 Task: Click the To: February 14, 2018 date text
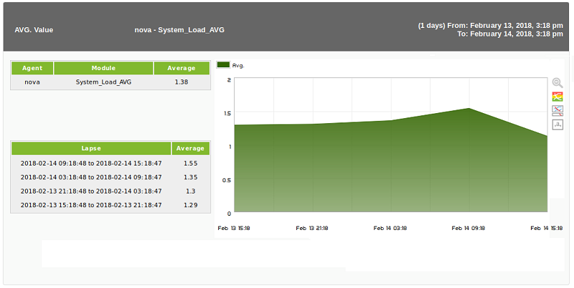pyautogui.click(x=510, y=34)
